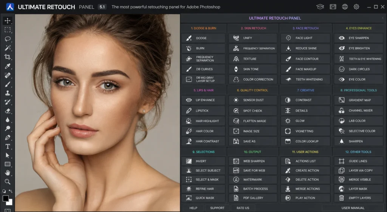Click the DODGE button
Image resolution: width=387 pixels, height=212 pixels.
(203, 38)
